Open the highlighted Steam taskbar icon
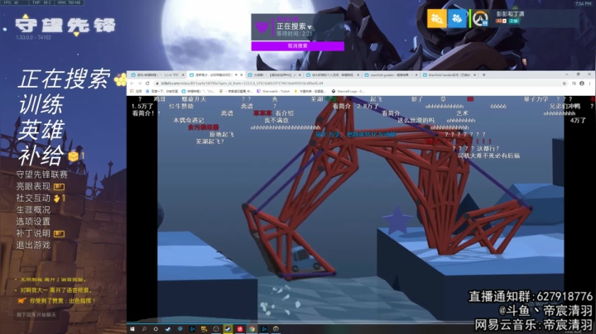The height and width of the screenshot is (334, 596). coord(228,329)
